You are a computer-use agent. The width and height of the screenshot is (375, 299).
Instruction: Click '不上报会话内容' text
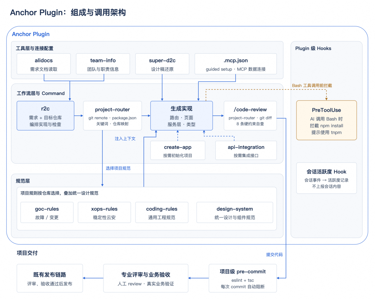pyautogui.click(x=326, y=186)
